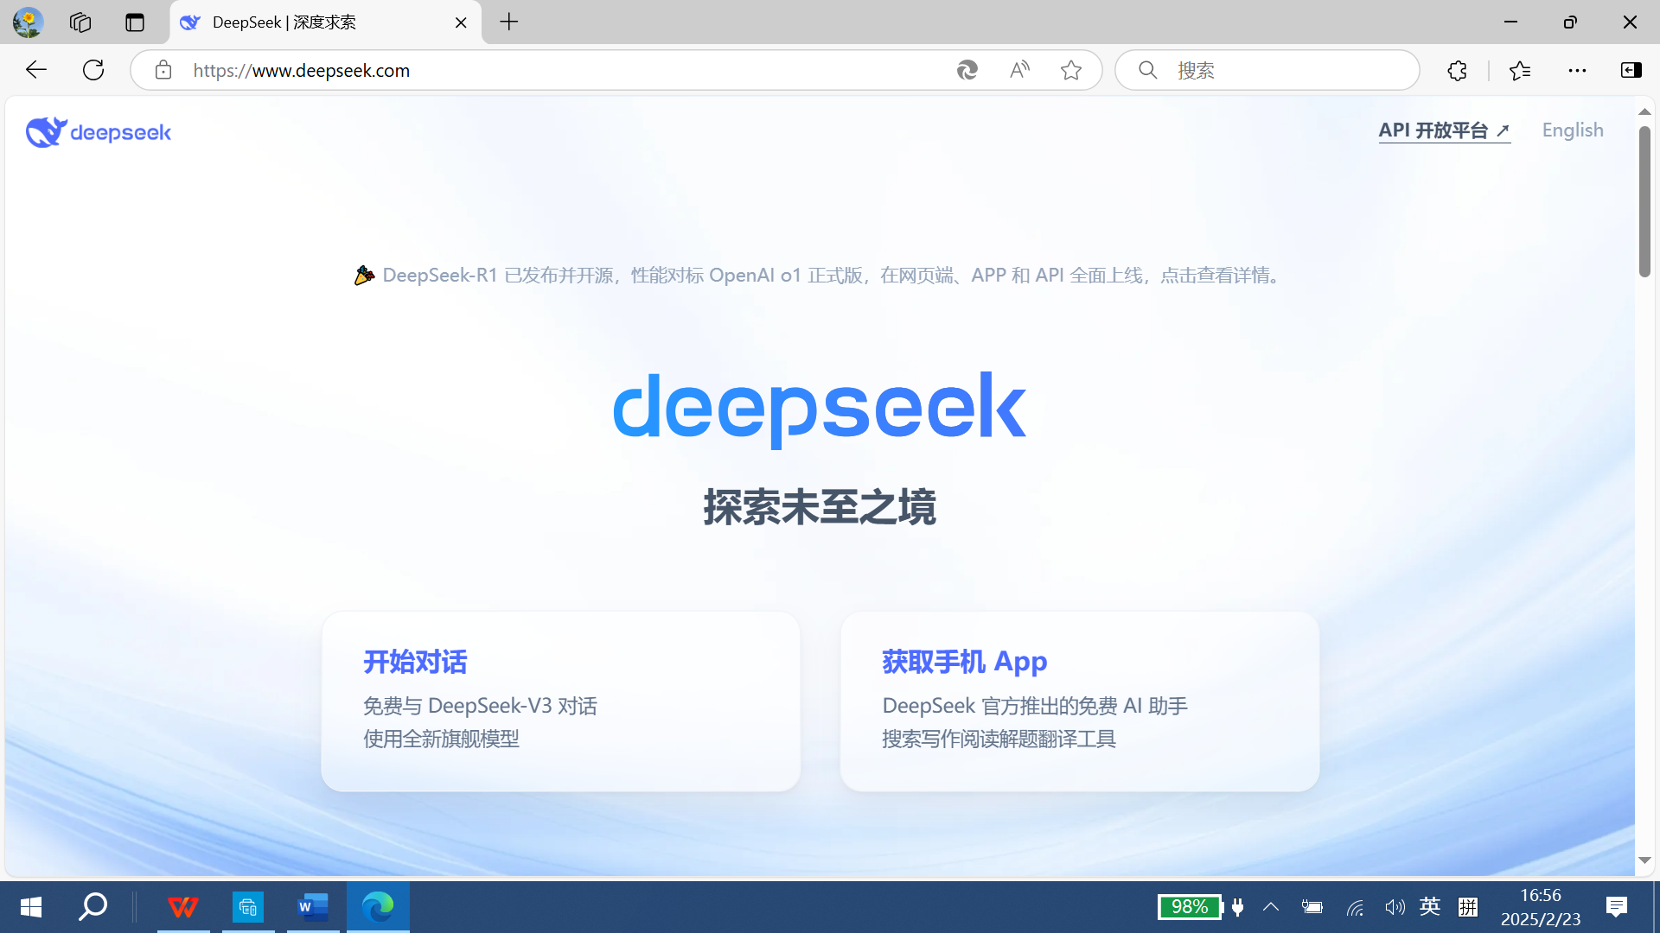Toggle the 英 input language indicator
The height and width of the screenshot is (933, 1660).
1430,906
